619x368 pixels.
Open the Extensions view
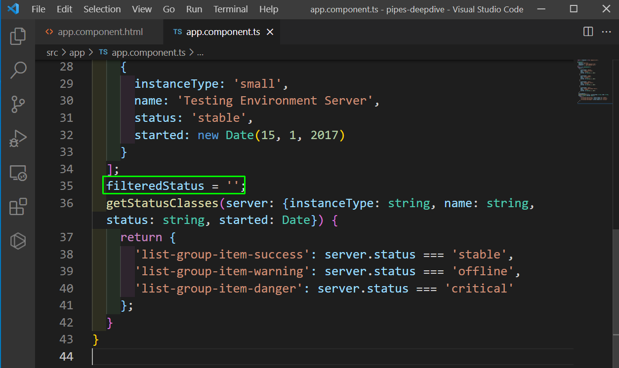[18, 207]
